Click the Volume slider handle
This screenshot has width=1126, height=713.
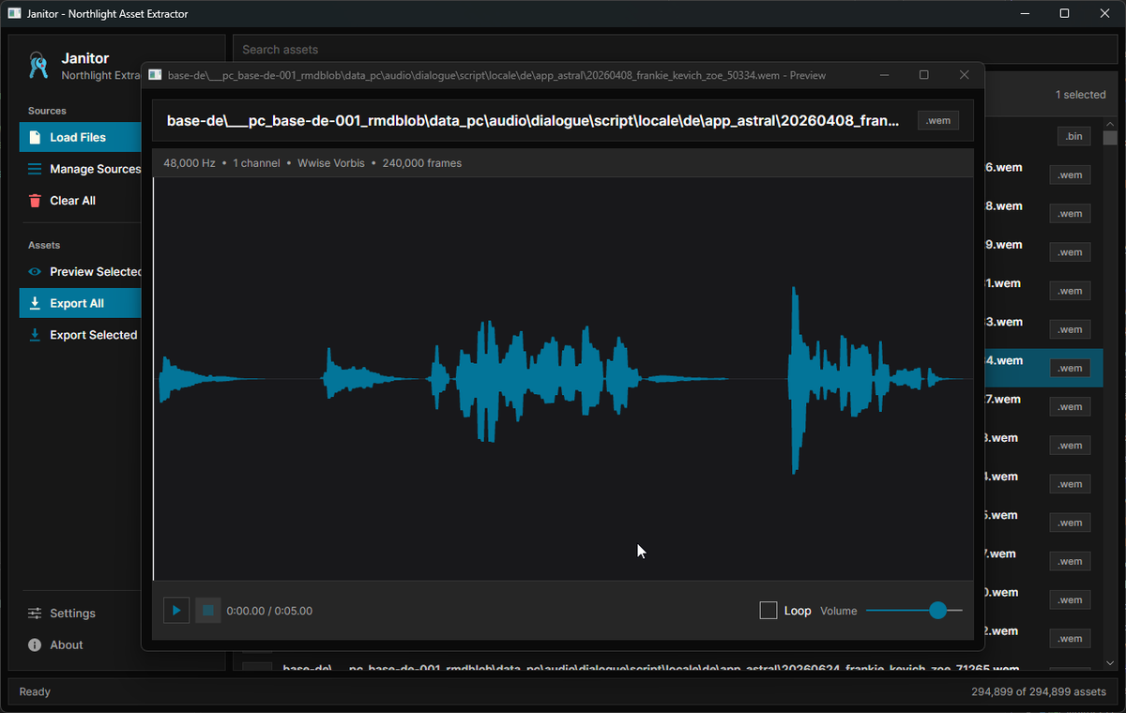click(x=937, y=611)
